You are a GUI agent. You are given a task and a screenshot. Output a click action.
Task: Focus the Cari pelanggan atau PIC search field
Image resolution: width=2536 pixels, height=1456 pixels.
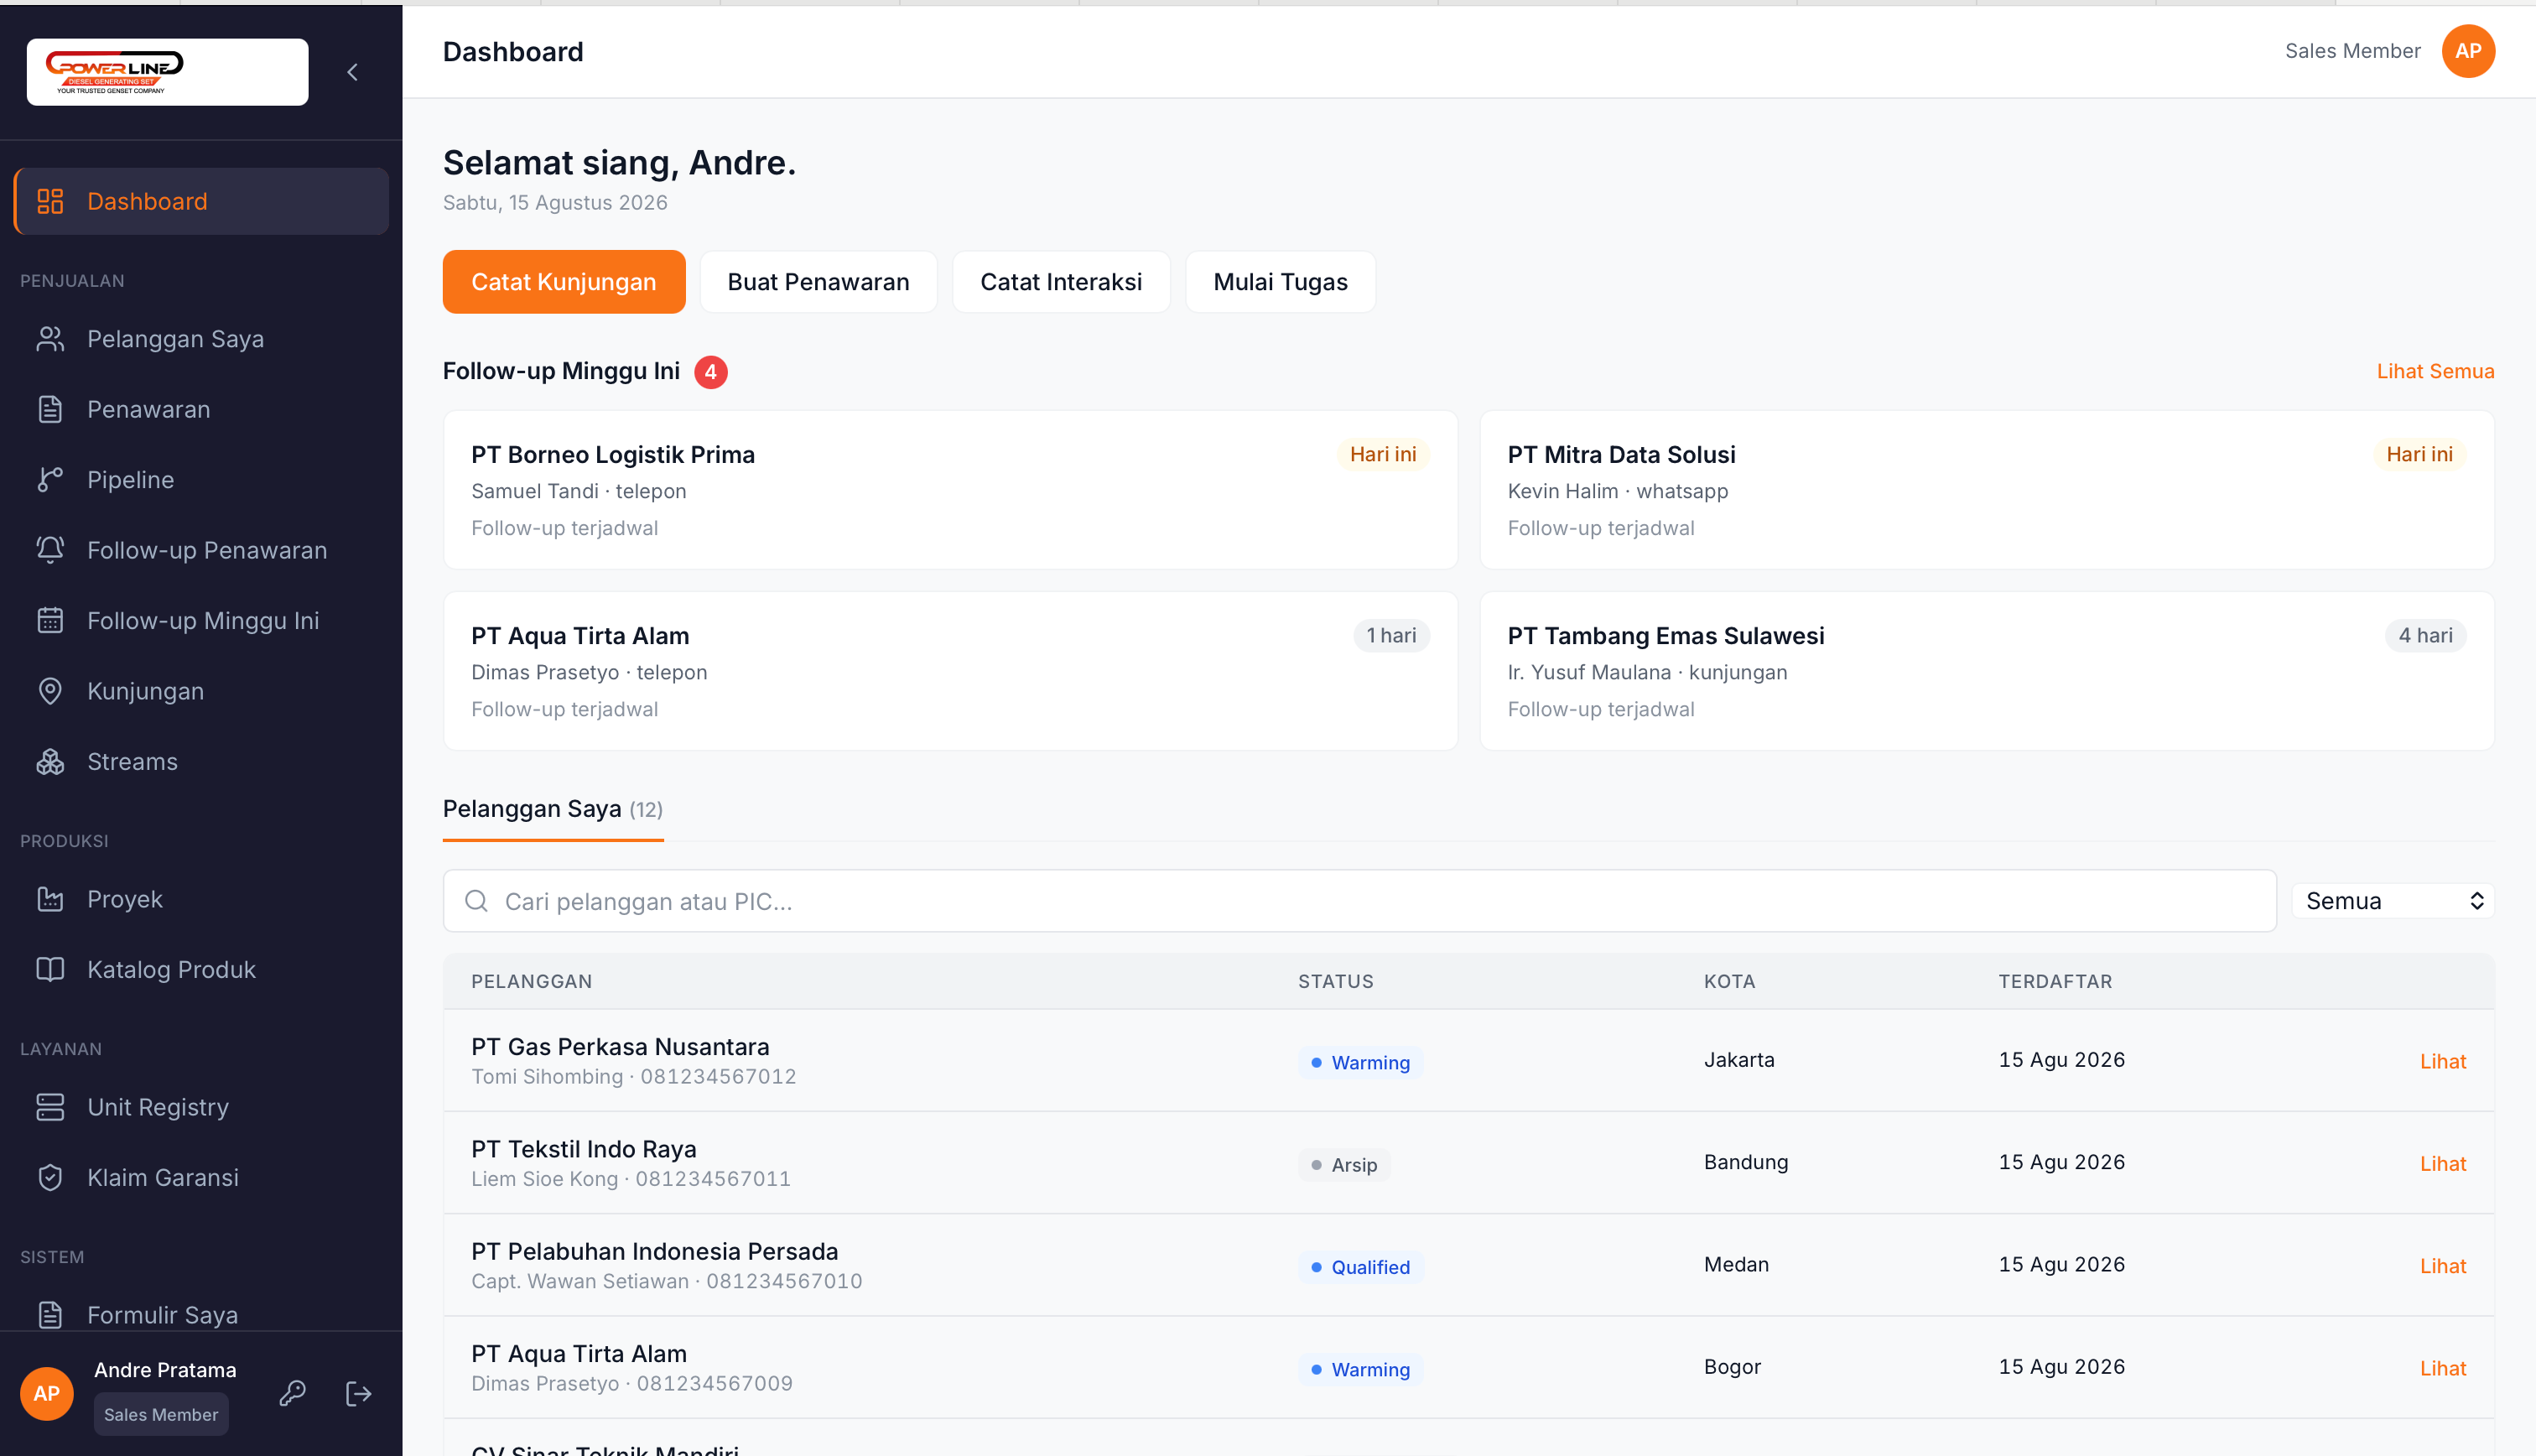[x=1359, y=901]
